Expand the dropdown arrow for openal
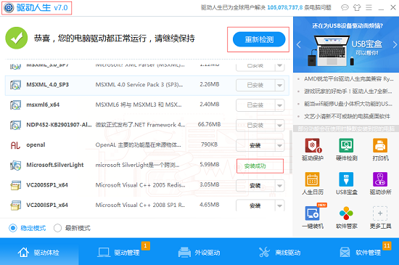Image resolution: width=399 pixels, height=265 pixels. click(x=279, y=145)
